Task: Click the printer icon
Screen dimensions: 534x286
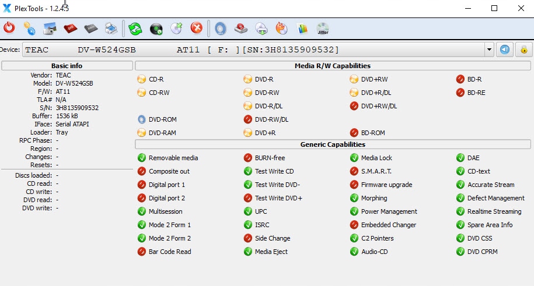Action: coord(111,29)
